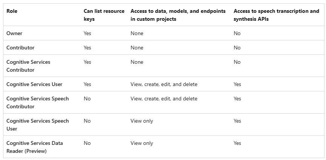Image resolution: width=326 pixels, height=160 pixels.
Task: Click 'None' in the Contributor row
Action: [137, 48]
